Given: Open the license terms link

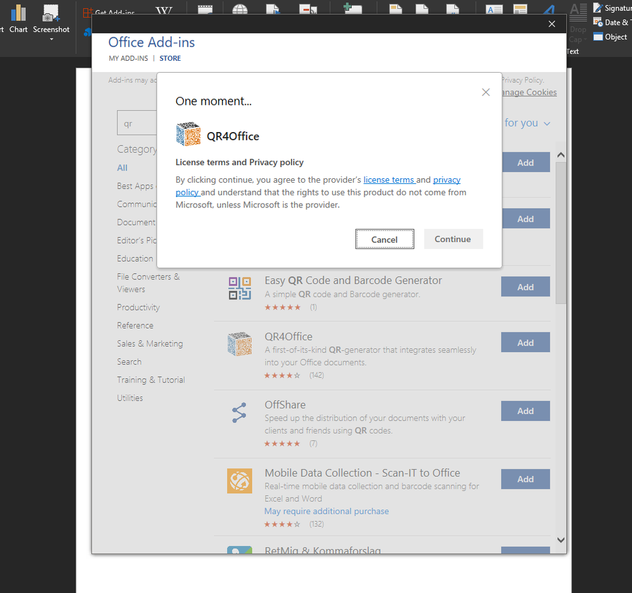Looking at the screenshot, I should (x=388, y=180).
